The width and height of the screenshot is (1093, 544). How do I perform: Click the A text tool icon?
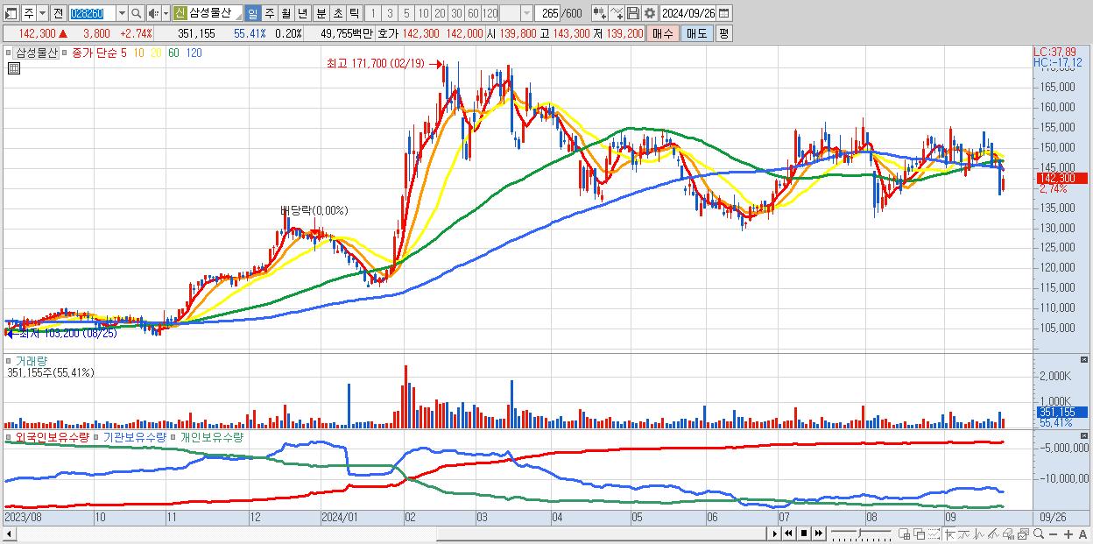pyautogui.click(x=1082, y=533)
